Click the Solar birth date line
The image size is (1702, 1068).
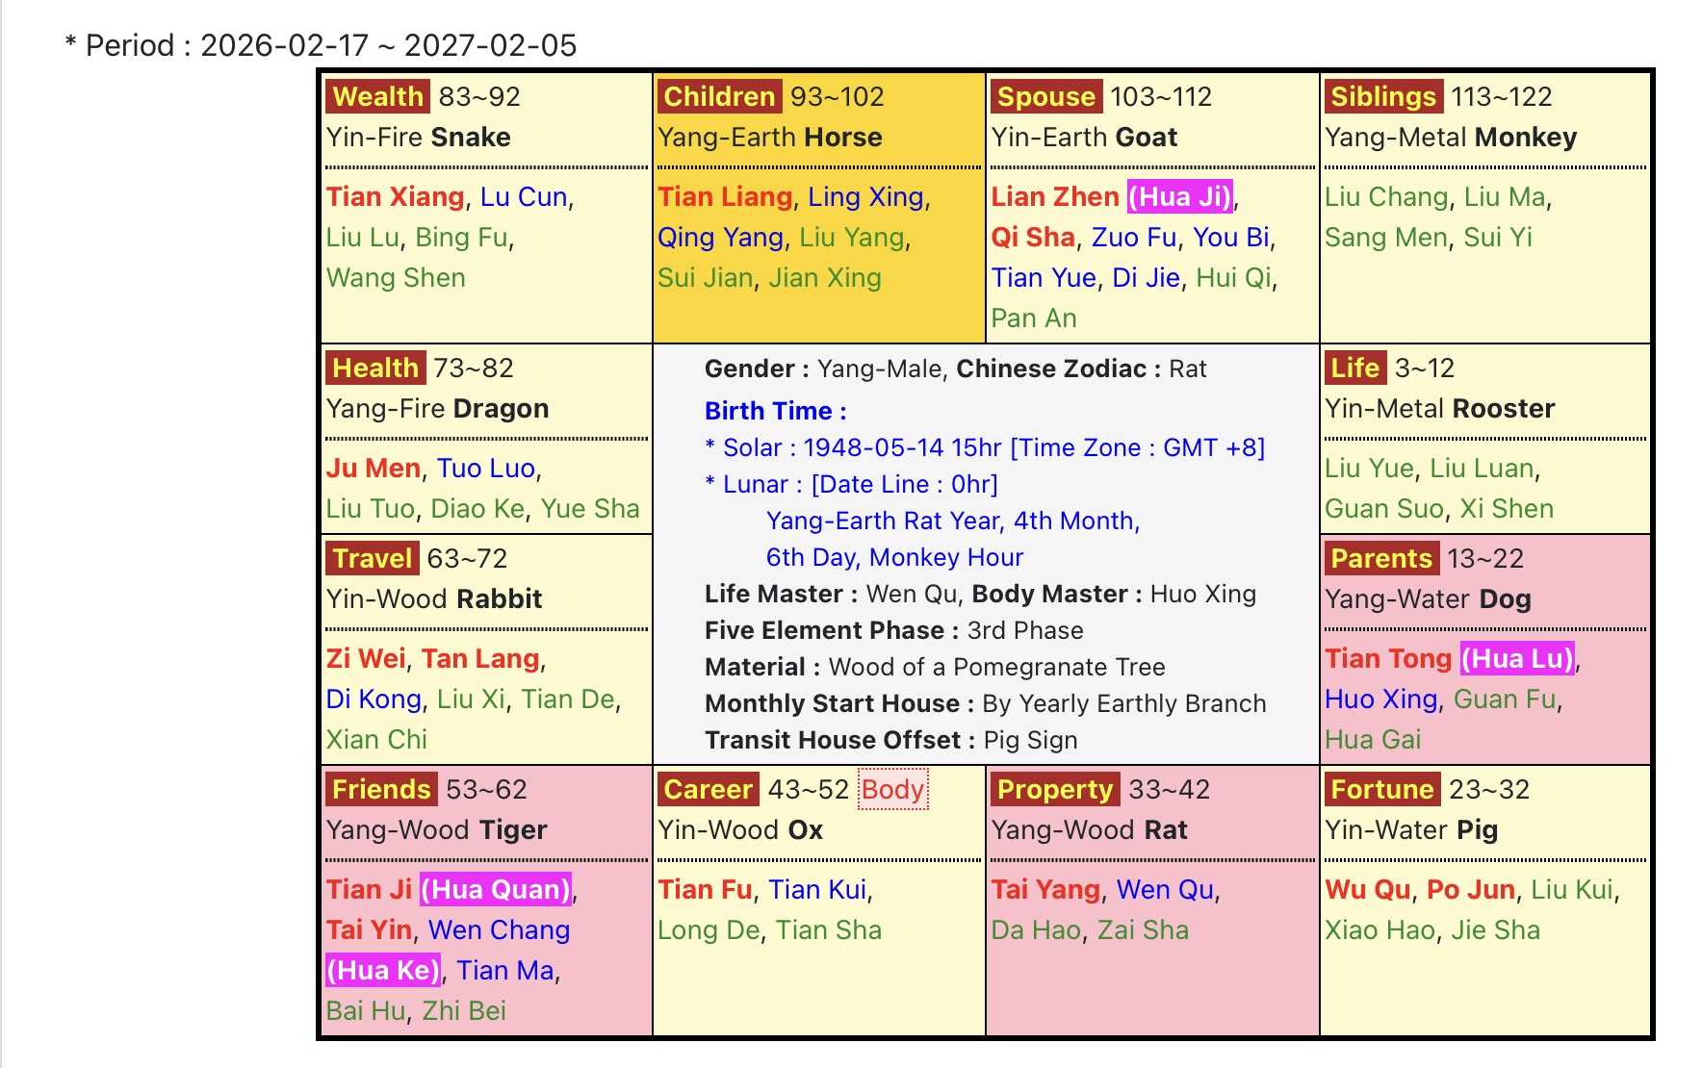point(984,447)
